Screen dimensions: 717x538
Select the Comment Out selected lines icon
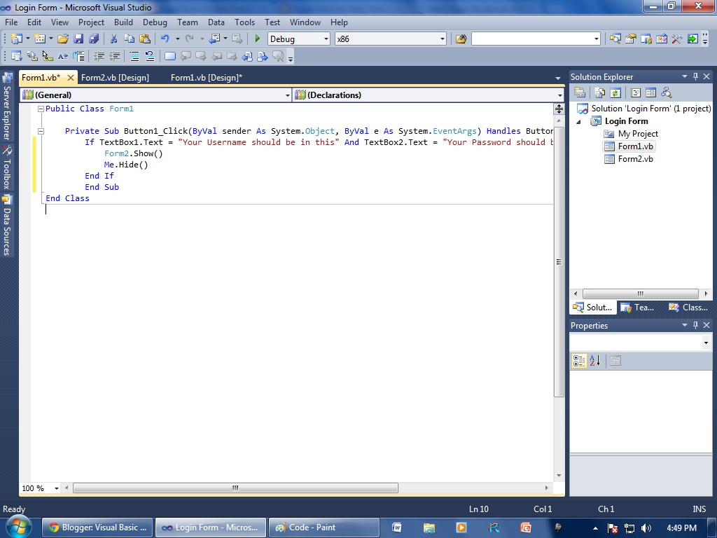coord(134,56)
